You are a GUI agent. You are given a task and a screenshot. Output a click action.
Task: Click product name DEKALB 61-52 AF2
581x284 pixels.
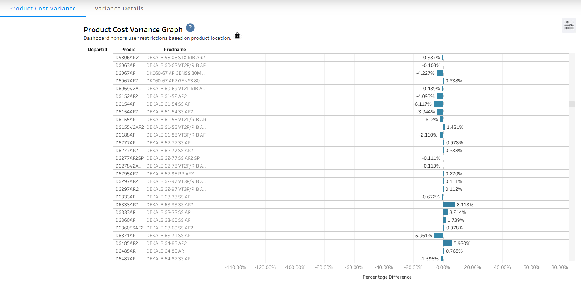tap(166, 96)
